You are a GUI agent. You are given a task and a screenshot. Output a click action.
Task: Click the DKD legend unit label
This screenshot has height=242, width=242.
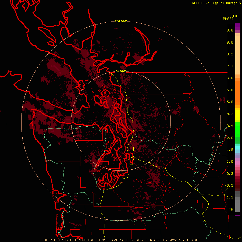click(236, 16)
